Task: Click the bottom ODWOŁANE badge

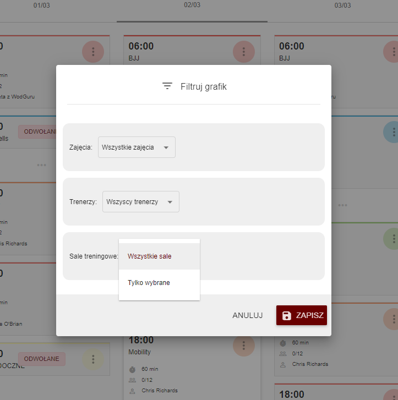Action: (x=42, y=359)
